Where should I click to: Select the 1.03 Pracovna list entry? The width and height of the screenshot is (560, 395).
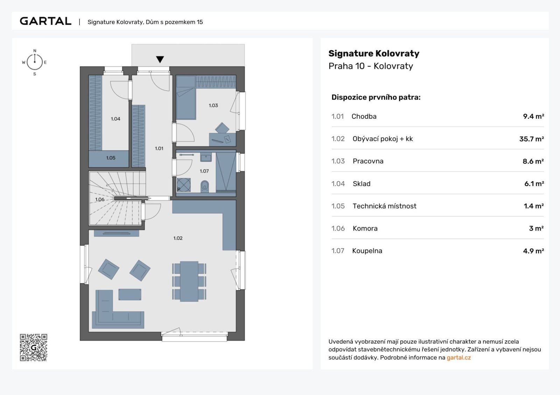(x=437, y=161)
